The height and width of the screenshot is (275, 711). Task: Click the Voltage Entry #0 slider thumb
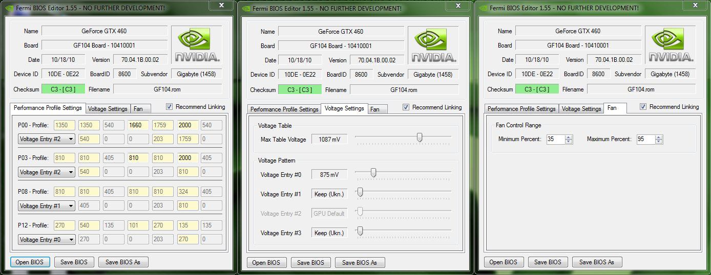click(x=373, y=173)
